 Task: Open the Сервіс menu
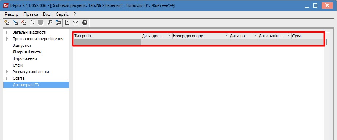pos(62,14)
